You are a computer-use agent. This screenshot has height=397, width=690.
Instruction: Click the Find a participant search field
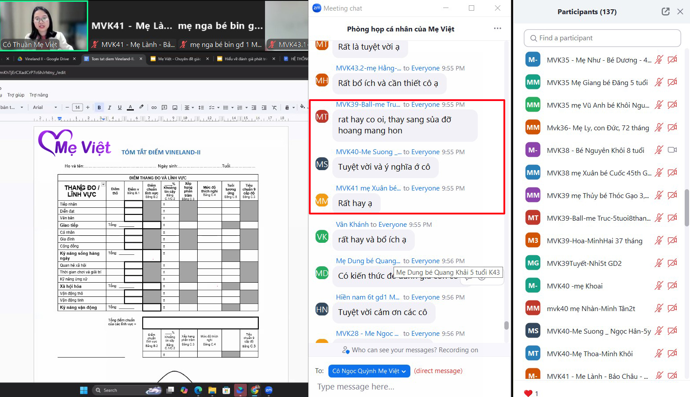[602, 38]
